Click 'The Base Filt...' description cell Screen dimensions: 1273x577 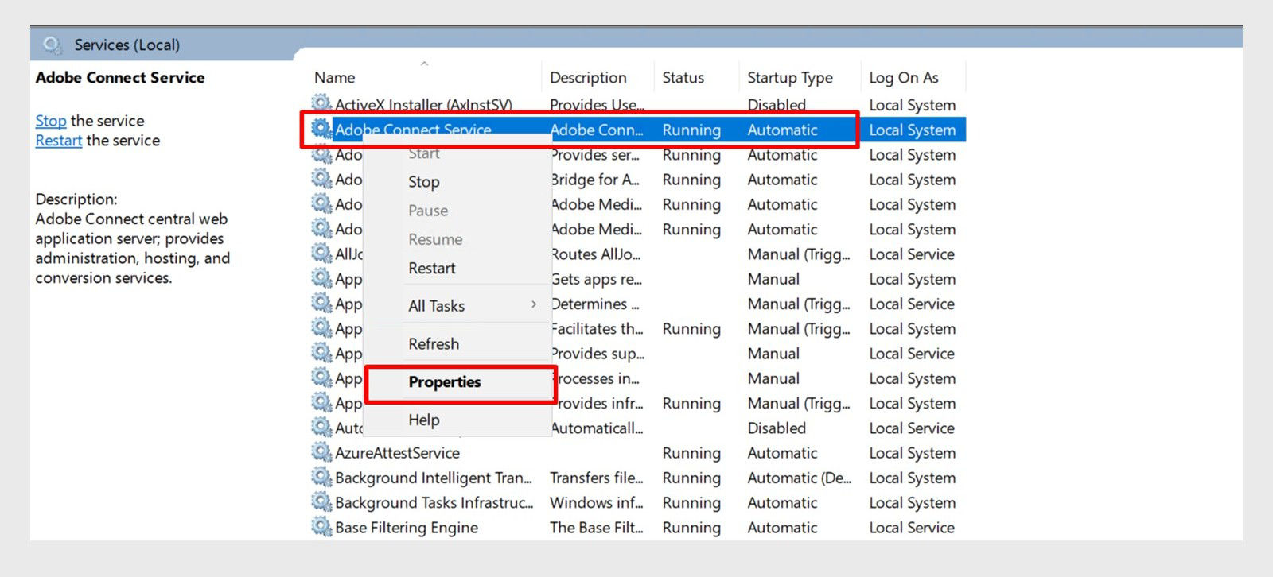(597, 528)
